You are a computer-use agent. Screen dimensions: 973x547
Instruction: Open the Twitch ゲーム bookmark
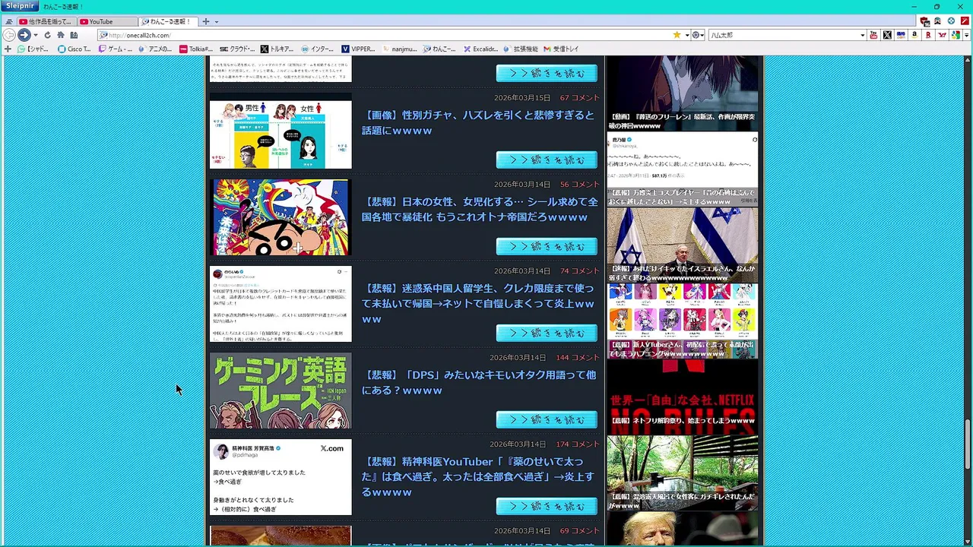(116, 49)
